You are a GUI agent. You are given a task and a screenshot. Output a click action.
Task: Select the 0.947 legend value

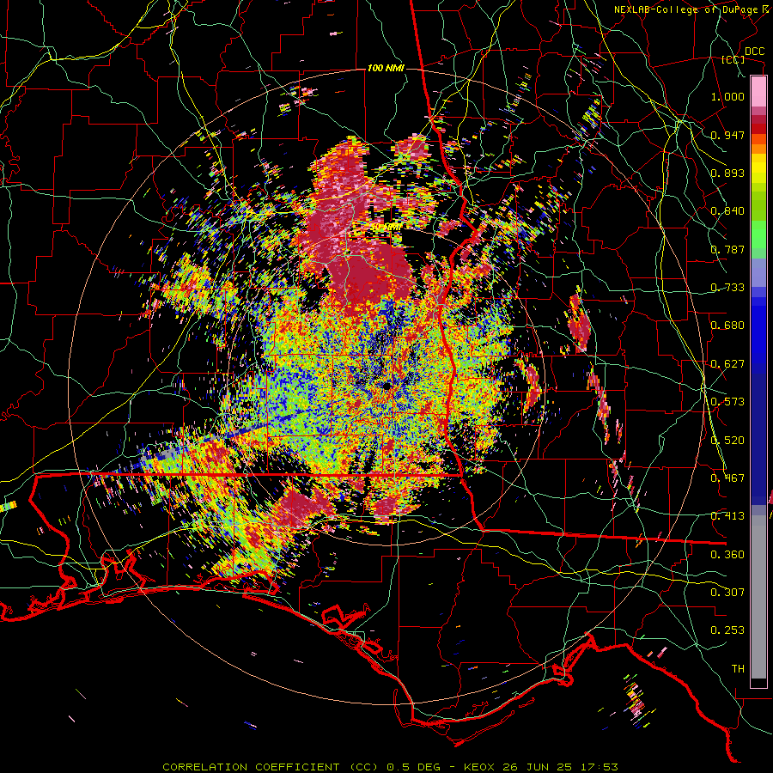point(727,135)
